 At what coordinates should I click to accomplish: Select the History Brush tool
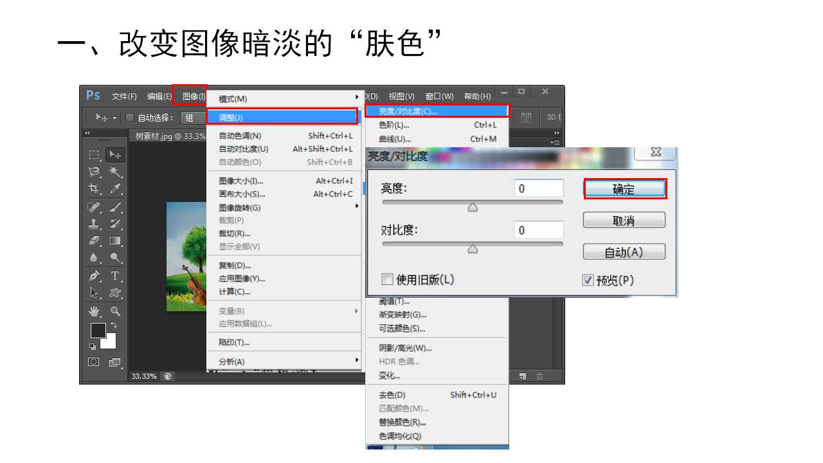pos(116,224)
